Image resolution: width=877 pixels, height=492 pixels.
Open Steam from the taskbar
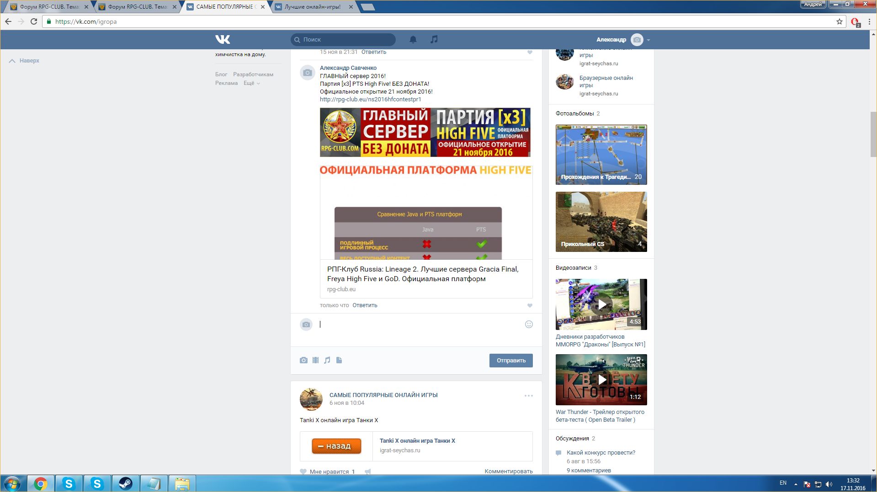click(x=125, y=483)
